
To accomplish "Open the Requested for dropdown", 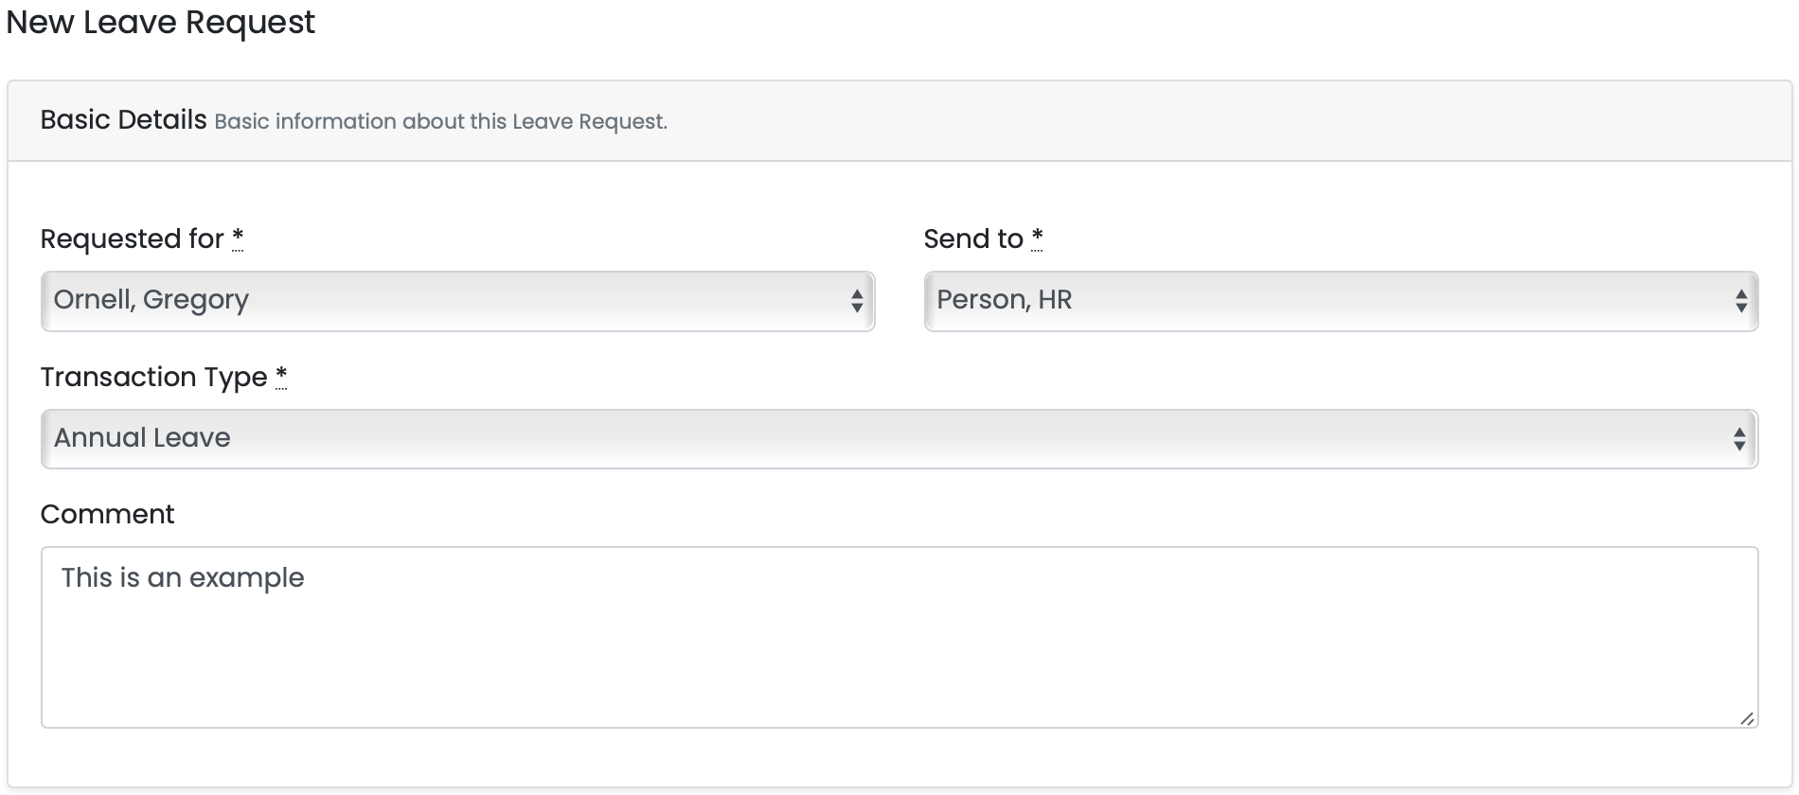I will [457, 301].
